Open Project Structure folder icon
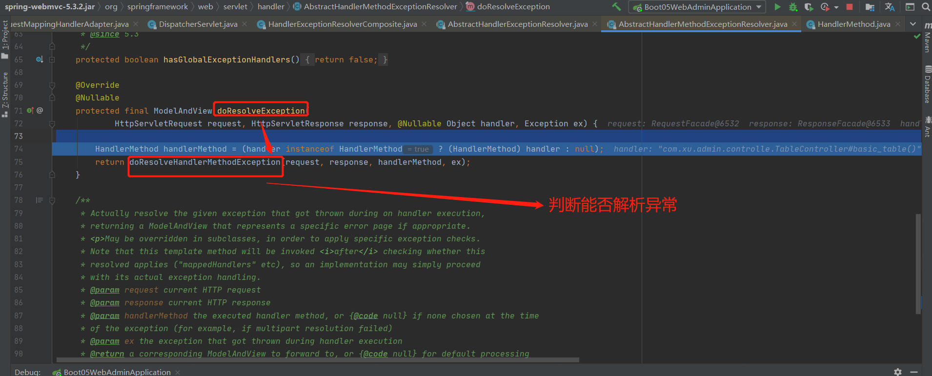932x376 pixels. coord(870,7)
